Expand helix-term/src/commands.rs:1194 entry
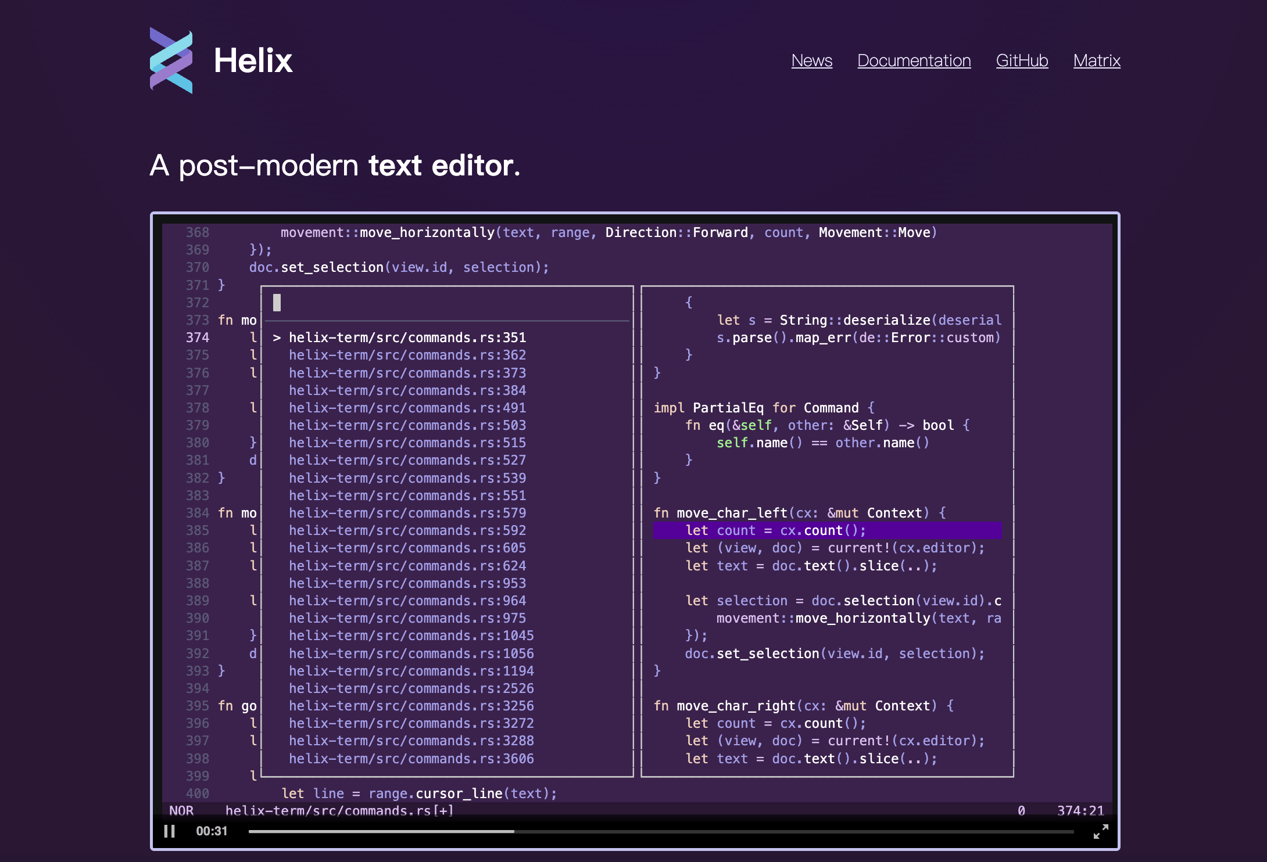This screenshot has height=862, width=1267. tap(405, 670)
